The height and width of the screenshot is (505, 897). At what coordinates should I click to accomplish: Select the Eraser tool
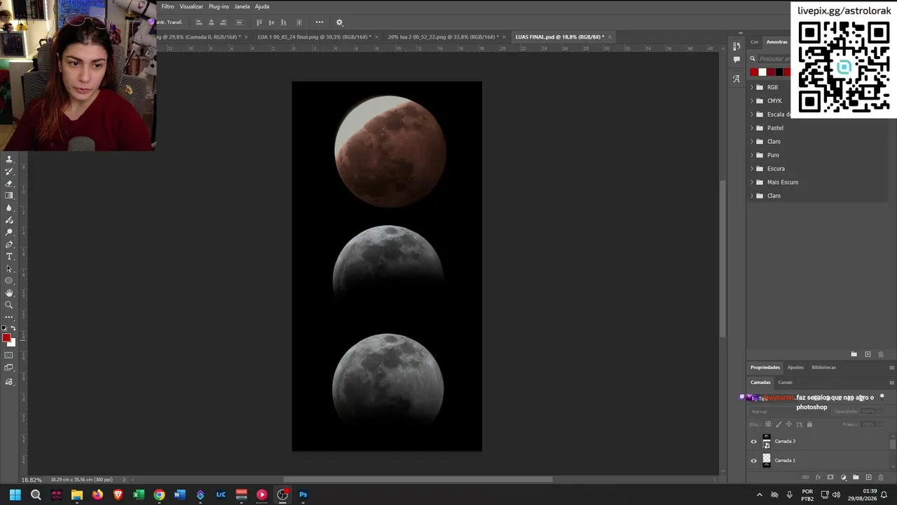point(9,183)
